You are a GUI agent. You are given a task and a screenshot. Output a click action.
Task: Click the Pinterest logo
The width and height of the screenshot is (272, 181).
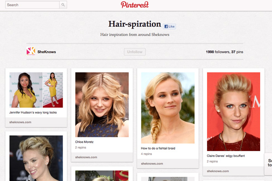(135, 5)
